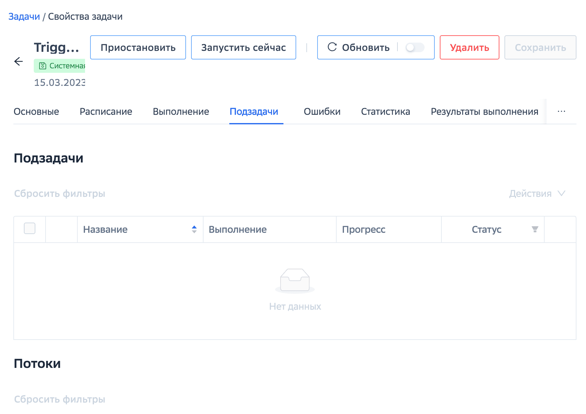Go to the Статистика tab
The width and height of the screenshot is (586, 414).
pos(385,112)
